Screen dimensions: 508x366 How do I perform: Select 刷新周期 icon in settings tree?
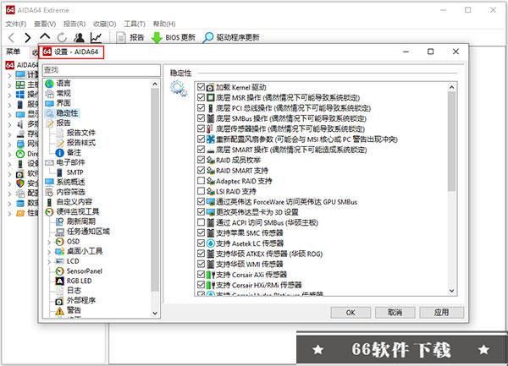(x=59, y=221)
